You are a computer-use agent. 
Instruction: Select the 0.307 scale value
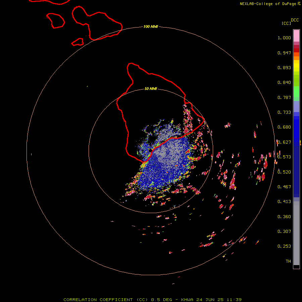[284, 232]
